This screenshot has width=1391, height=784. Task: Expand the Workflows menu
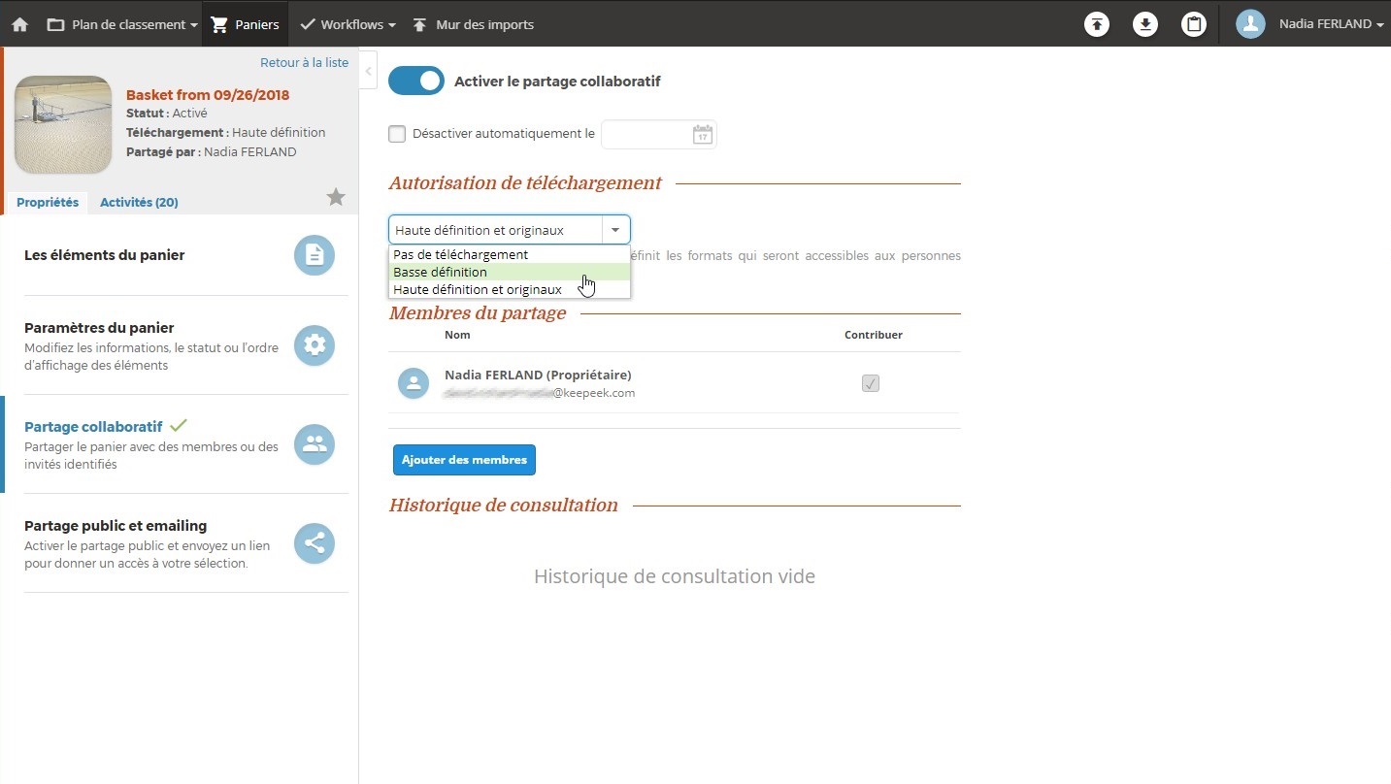coord(348,24)
